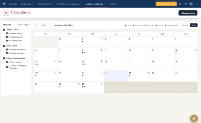Click the reservation count badge on day 29

[x=102, y=84]
